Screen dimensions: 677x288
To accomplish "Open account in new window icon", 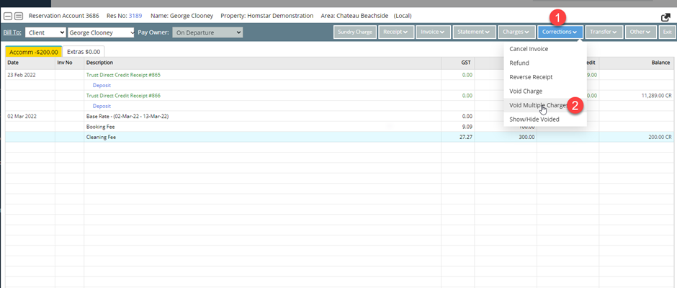I will coord(665,17).
